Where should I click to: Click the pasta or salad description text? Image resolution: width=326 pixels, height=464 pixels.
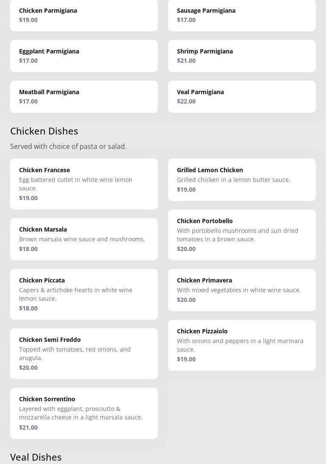(68, 146)
